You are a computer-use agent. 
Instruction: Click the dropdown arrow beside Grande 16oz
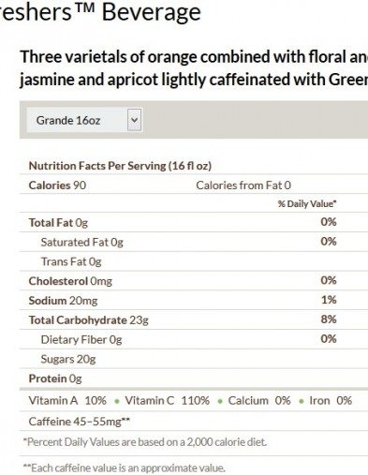point(134,120)
